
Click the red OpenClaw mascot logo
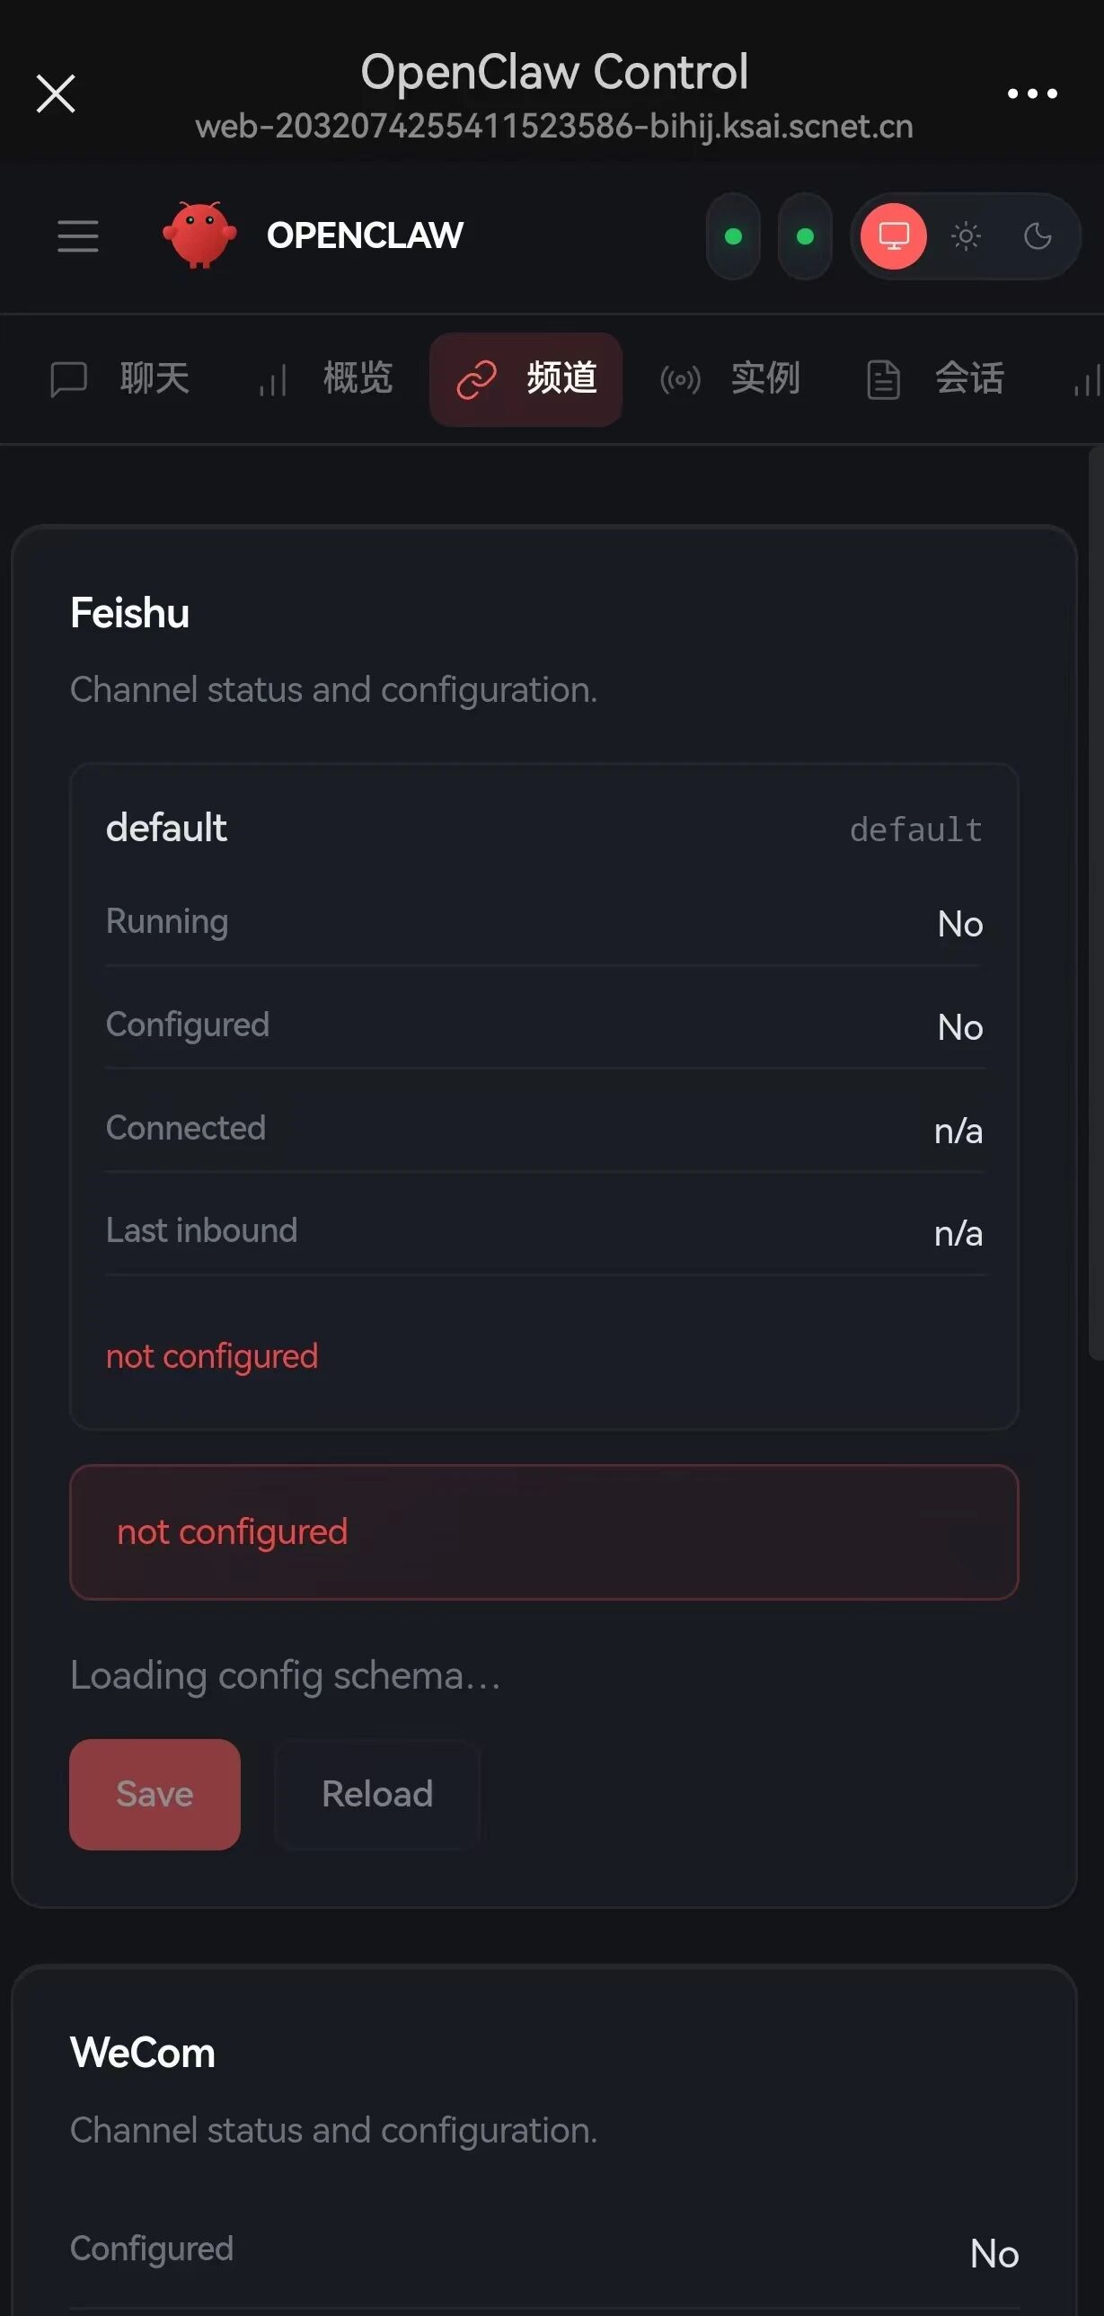pos(199,235)
